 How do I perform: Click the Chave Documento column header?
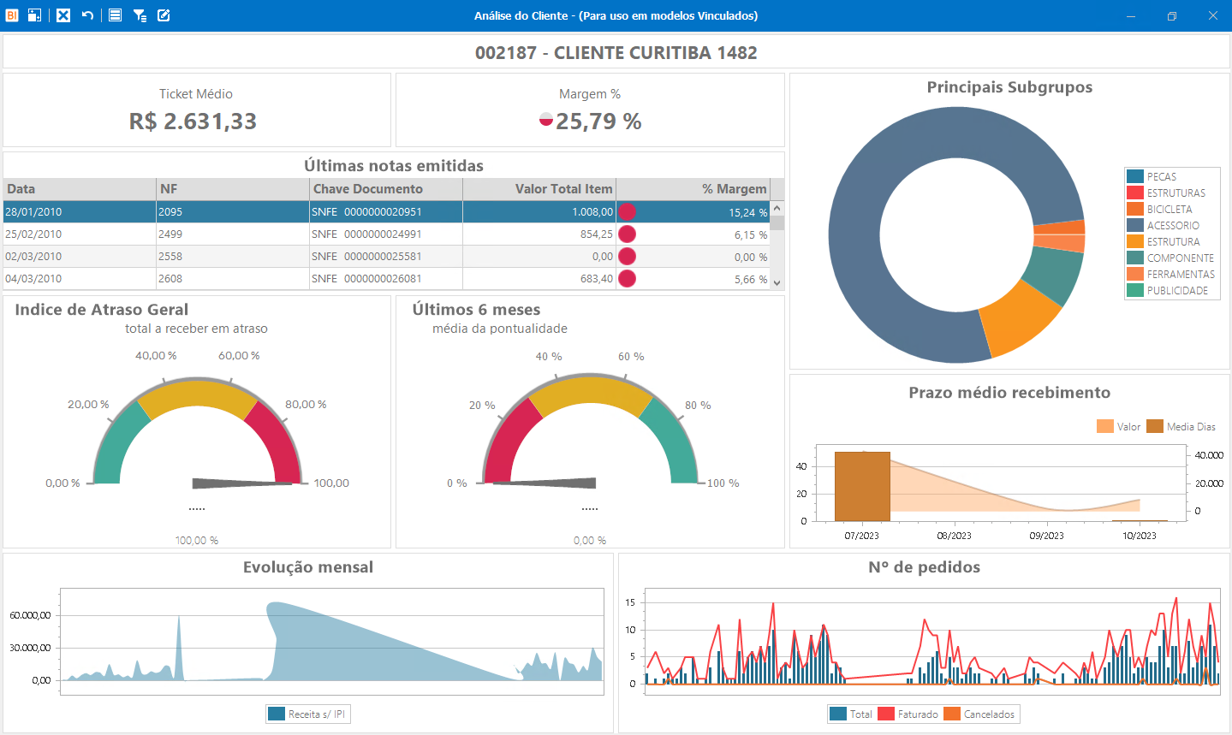click(x=386, y=189)
